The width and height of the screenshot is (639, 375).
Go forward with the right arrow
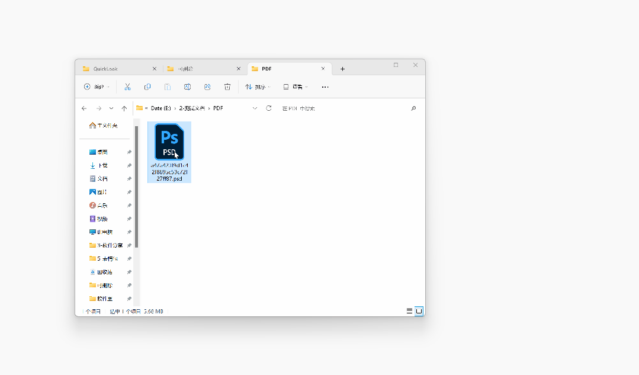coord(99,108)
